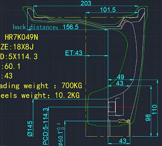Image resolution: width=162 pixels, height=146 pixels.
Task: Select the 203 overall width dimension
Action: (x=86, y=3)
